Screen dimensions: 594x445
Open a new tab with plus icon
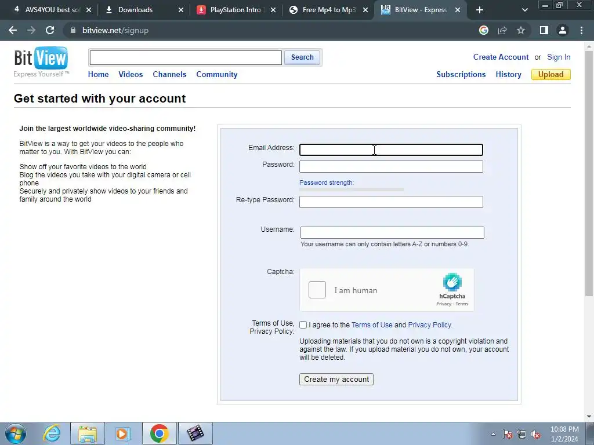480,10
